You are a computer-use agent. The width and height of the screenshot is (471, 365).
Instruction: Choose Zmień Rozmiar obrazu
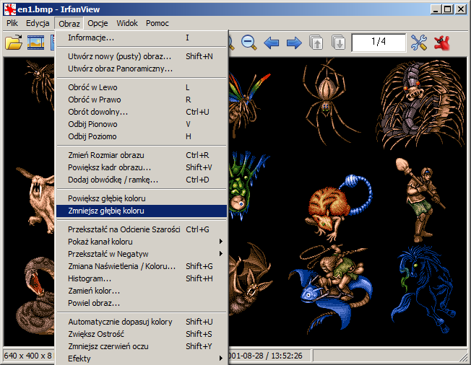(142, 155)
